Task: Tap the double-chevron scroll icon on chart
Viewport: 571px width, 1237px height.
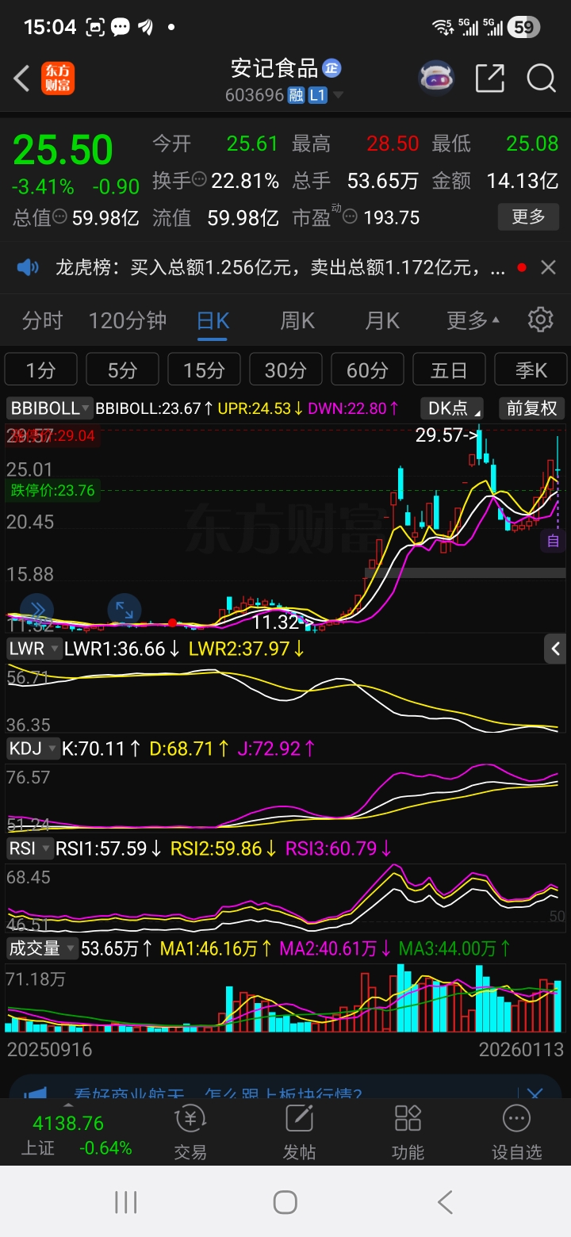Action: pyautogui.click(x=36, y=609)
